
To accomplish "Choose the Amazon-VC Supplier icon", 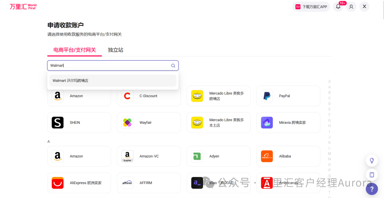I will (127, 156).
